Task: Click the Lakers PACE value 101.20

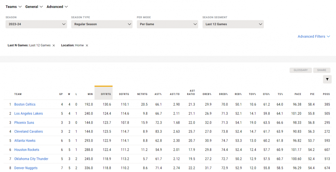Action: [x=296, y=113]
